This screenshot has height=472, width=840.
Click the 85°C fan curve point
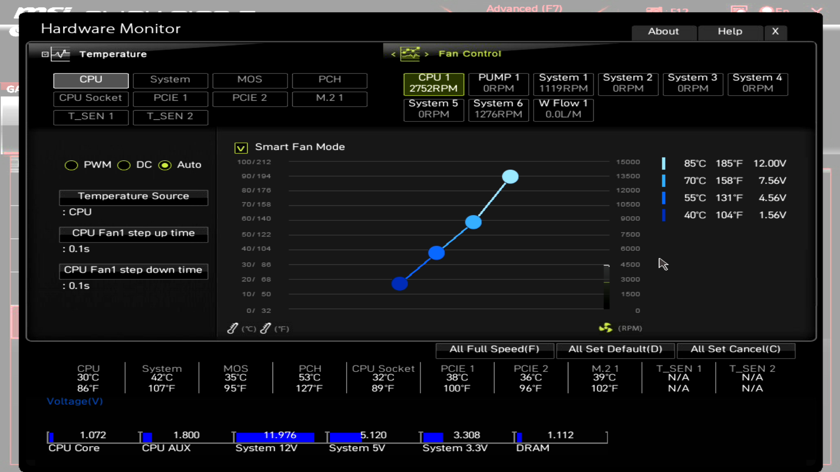(x=510, y=177)
